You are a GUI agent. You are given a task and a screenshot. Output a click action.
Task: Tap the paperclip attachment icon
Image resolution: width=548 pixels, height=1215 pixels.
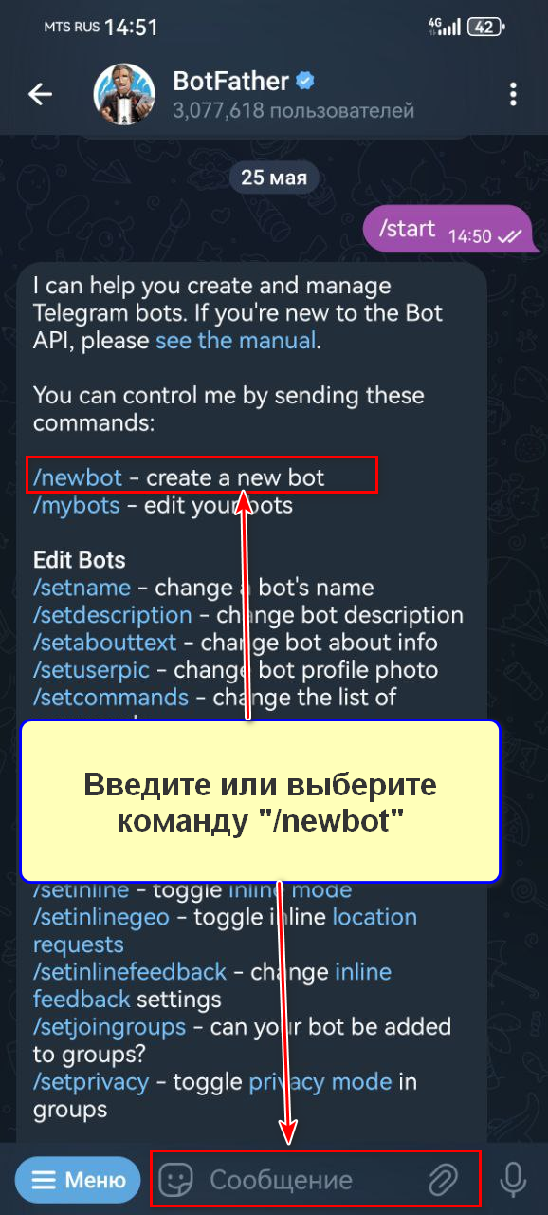[x=443, y=1180]
